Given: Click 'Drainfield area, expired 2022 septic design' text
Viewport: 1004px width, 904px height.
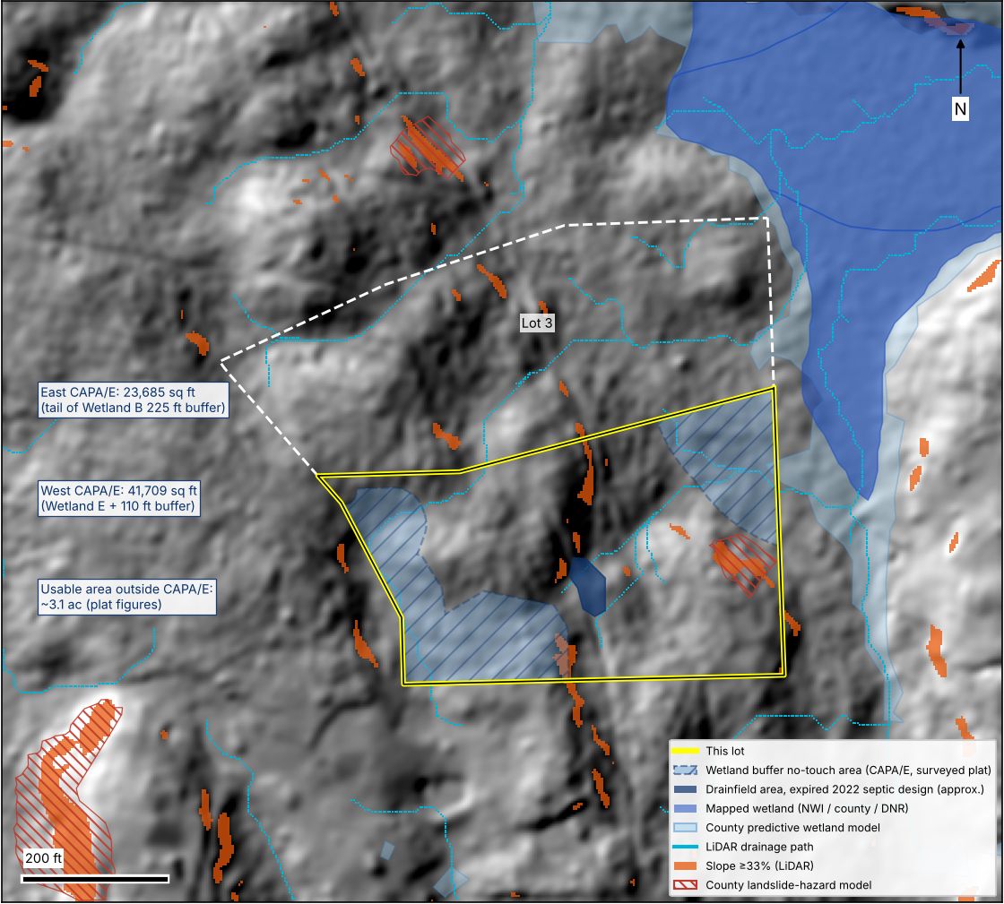Looking at the screenshot, I should [x=844, y=789].
